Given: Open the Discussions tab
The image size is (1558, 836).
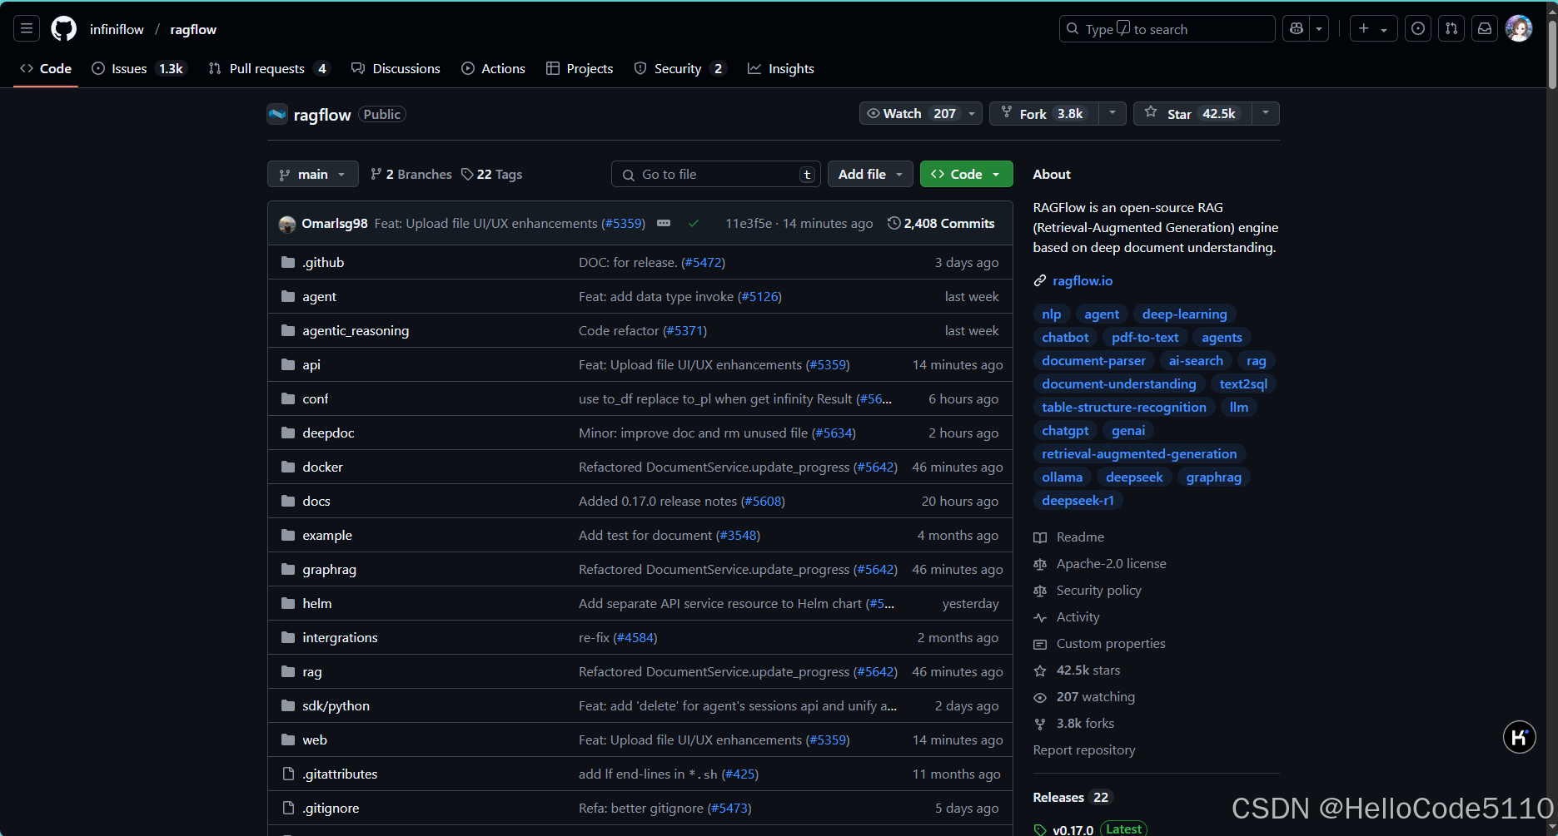Looking at the screenshot, I should pyautogui.click(x=396, y=68).
